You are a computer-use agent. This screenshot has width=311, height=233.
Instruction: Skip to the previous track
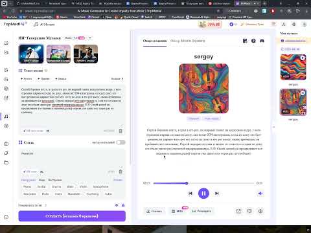pyautogui.click(x=190, y=194)
